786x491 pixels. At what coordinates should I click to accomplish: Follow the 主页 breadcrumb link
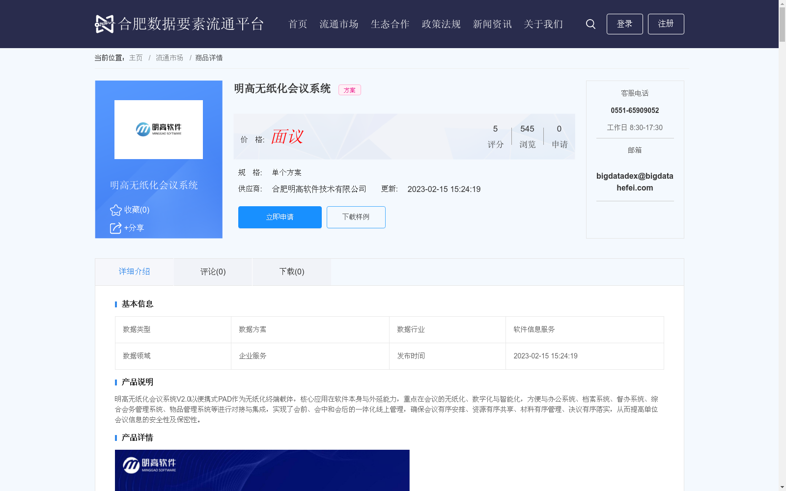point(136,58)
